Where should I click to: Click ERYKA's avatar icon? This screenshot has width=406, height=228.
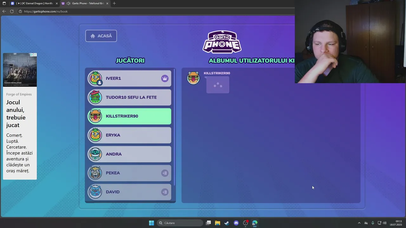[x=95, y=135]
